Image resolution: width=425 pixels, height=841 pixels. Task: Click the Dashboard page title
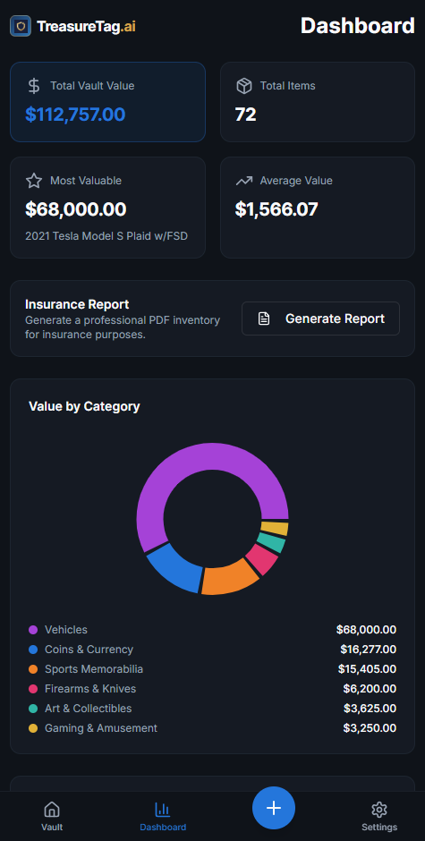(357, 26)
